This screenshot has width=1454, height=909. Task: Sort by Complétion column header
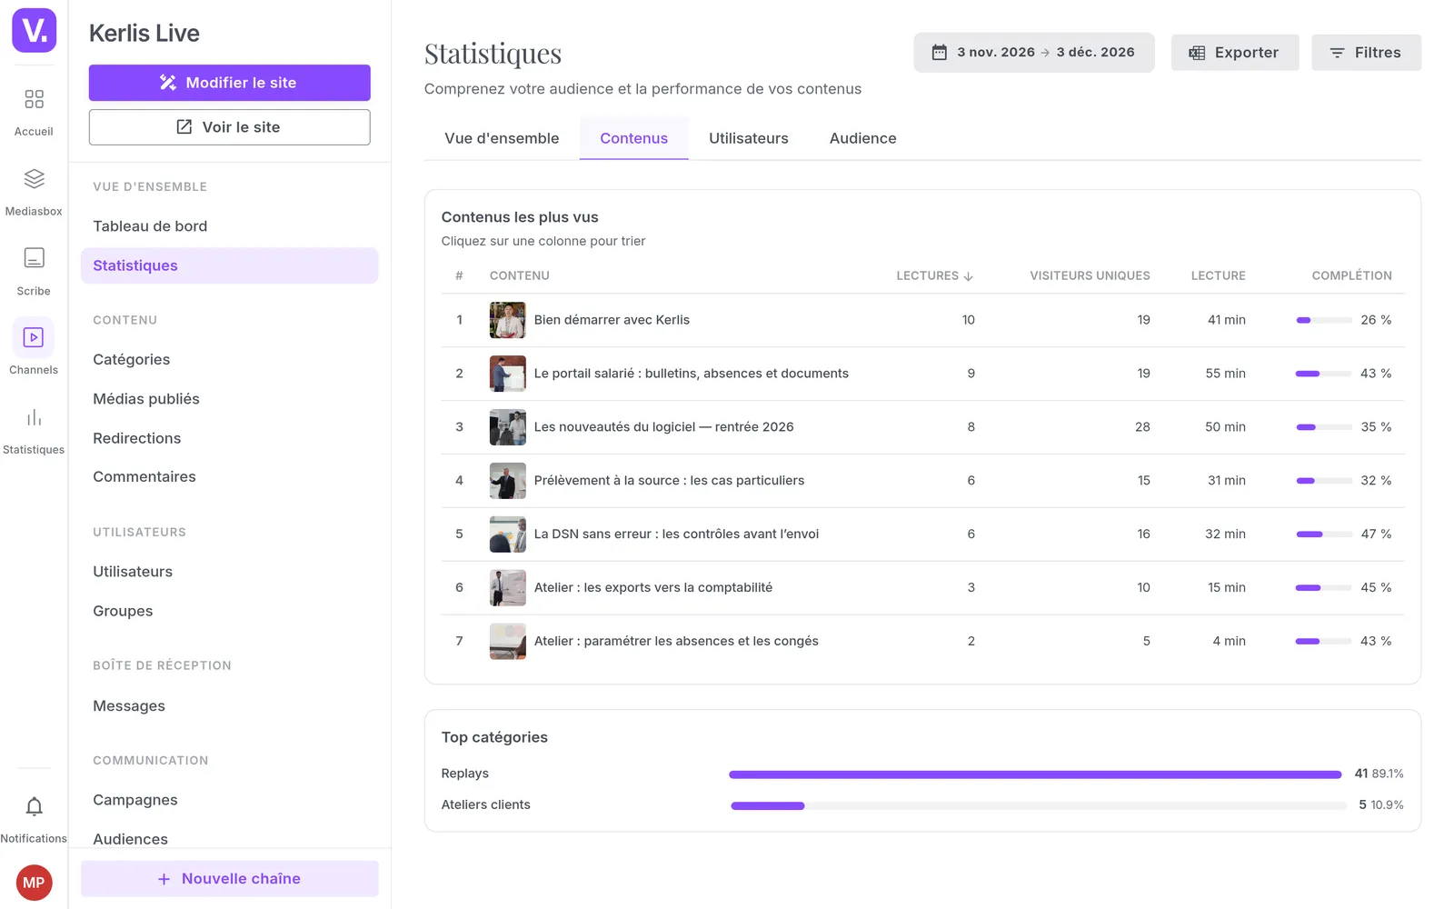coord(1351,275)
